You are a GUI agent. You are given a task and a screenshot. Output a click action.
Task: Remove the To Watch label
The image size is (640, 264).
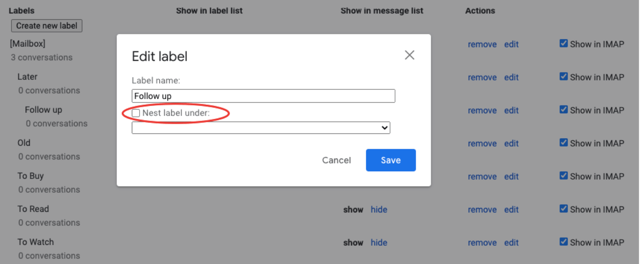click(482, 243)
